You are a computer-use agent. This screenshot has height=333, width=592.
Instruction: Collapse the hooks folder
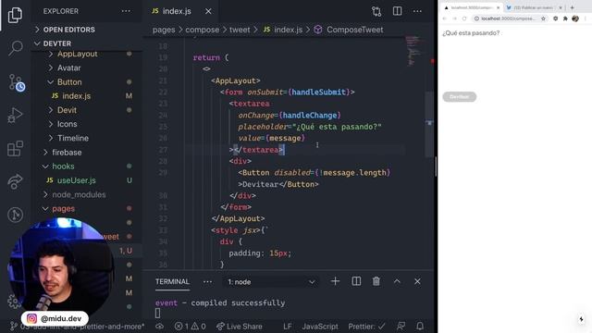click(x=63, y=166)
